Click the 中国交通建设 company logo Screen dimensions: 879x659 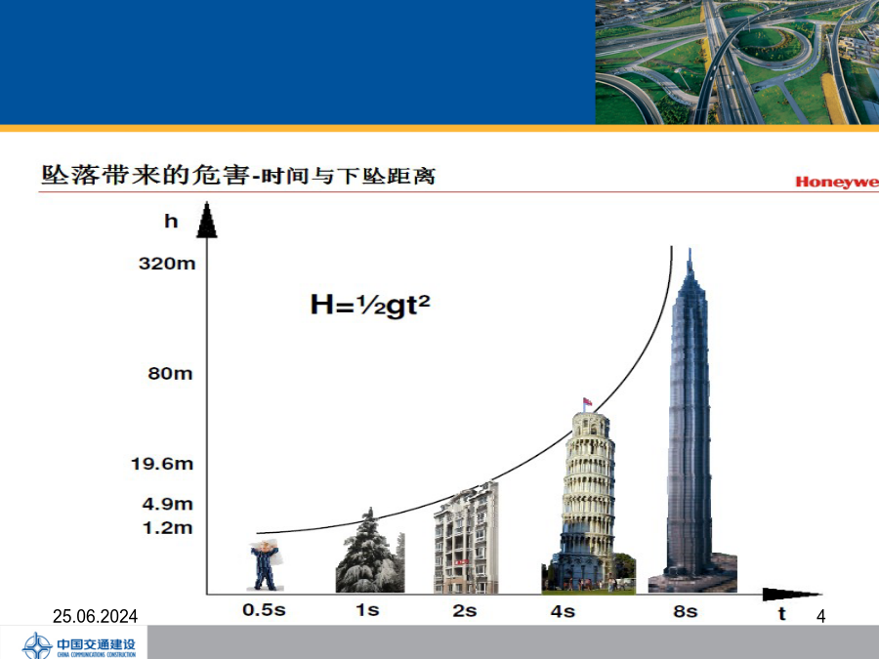(x=78, y=645)
